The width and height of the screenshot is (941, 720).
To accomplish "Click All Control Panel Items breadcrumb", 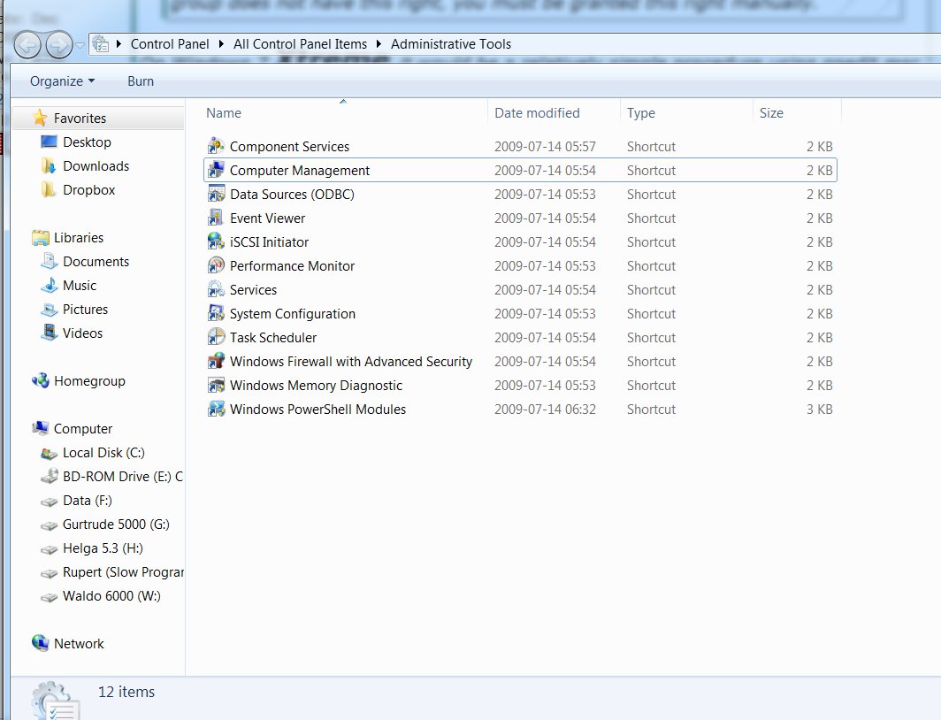I will pos(300,44).
